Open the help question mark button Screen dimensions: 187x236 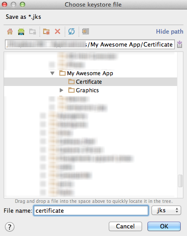pos(10,227)
